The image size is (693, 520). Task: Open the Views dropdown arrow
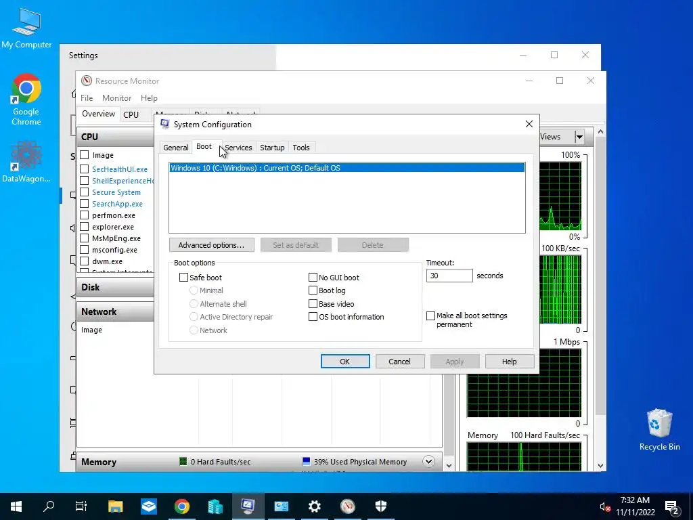pos(579,137)
